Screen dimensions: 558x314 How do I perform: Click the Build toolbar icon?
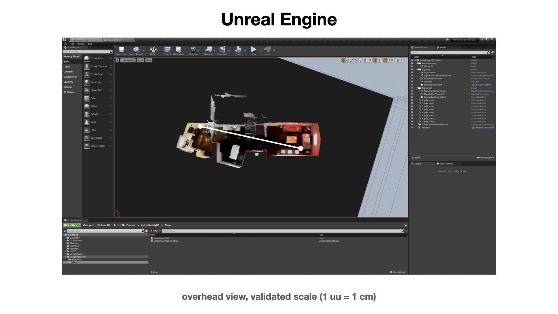238,50
